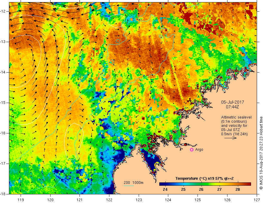The height and width of the screenshot is (203, 263).
Task: Click longitude axis label 127
Action: tap(257, 200)
